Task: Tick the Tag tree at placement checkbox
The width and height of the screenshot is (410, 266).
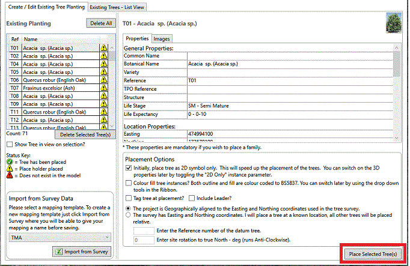Action: point(129,198)
